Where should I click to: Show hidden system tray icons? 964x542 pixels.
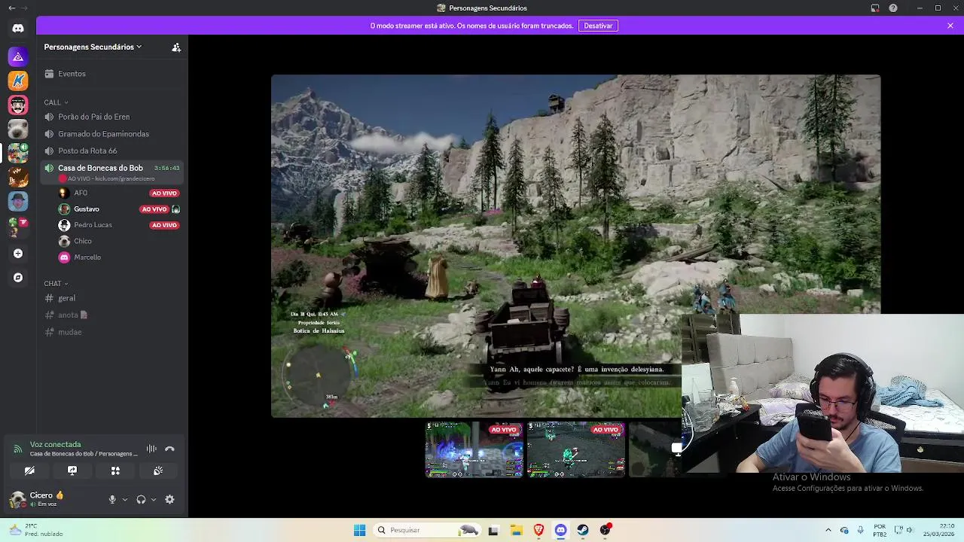point(828,530)
